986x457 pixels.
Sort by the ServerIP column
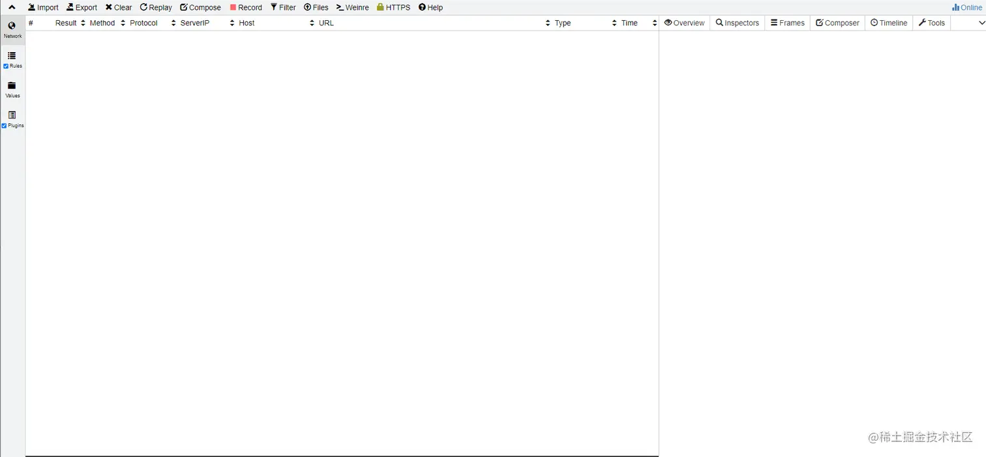(207, 23)
